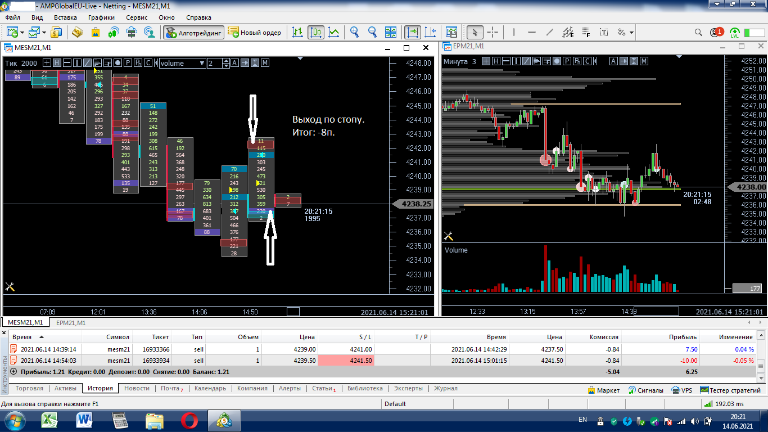Click the right arrow of chart tabs strip
The height and width of the screenshot is (432, 768).
(x=761, y=323)
